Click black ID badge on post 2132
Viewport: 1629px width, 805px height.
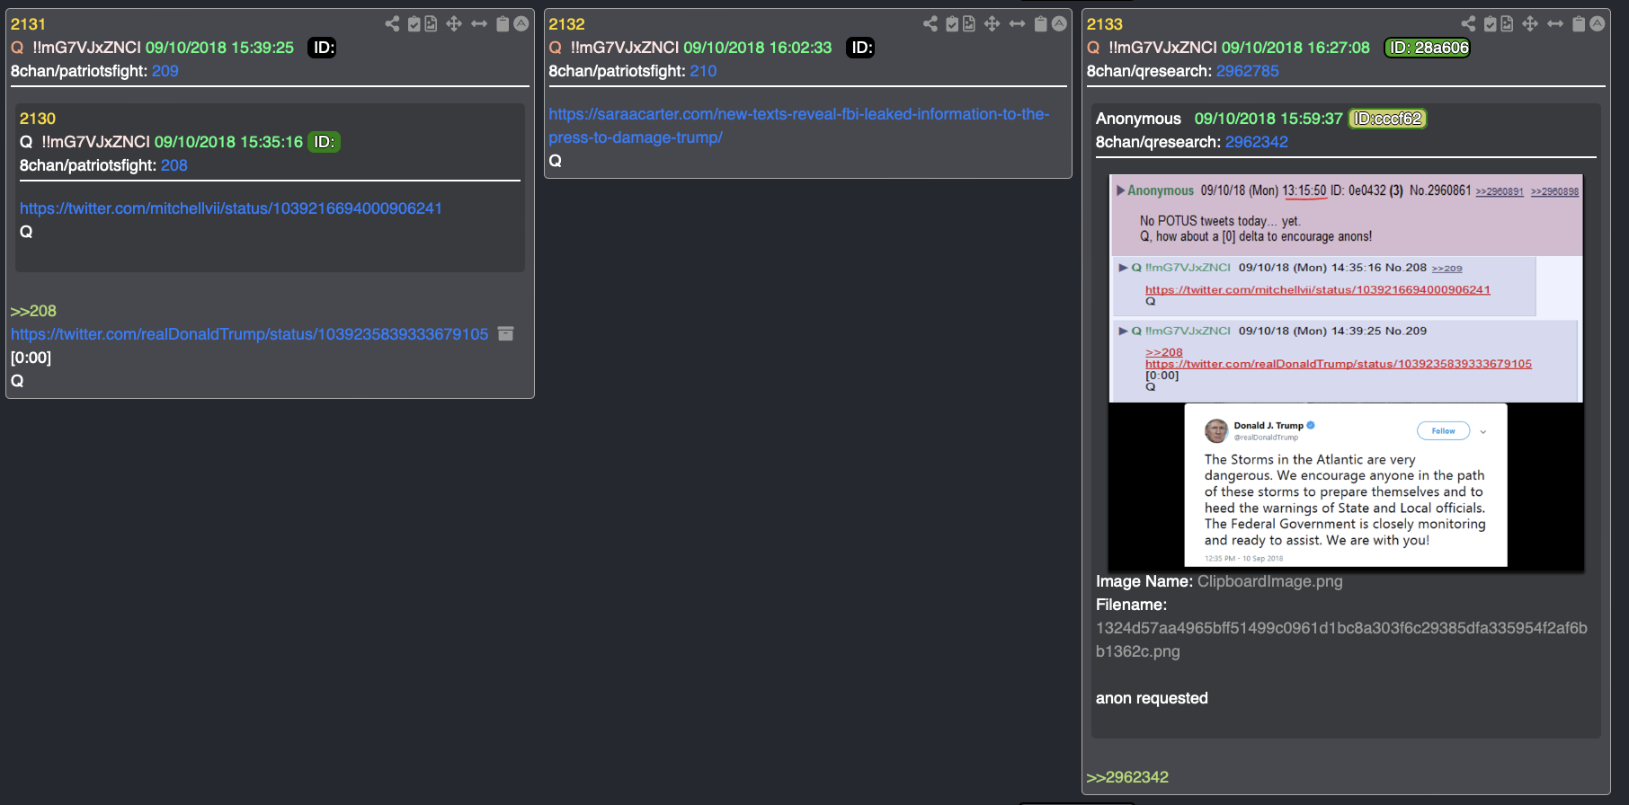[x=861, y=48]
